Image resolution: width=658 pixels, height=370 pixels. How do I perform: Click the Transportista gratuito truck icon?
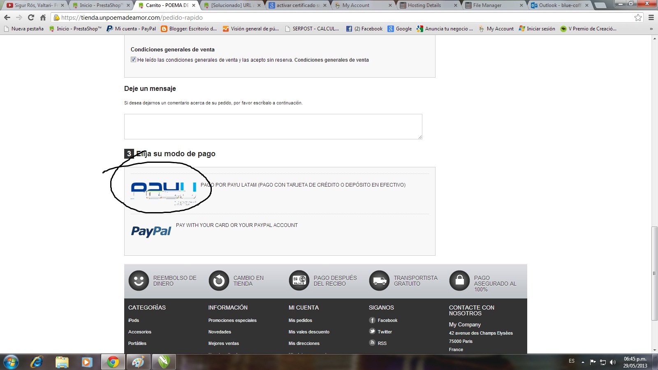coord(379,281)
